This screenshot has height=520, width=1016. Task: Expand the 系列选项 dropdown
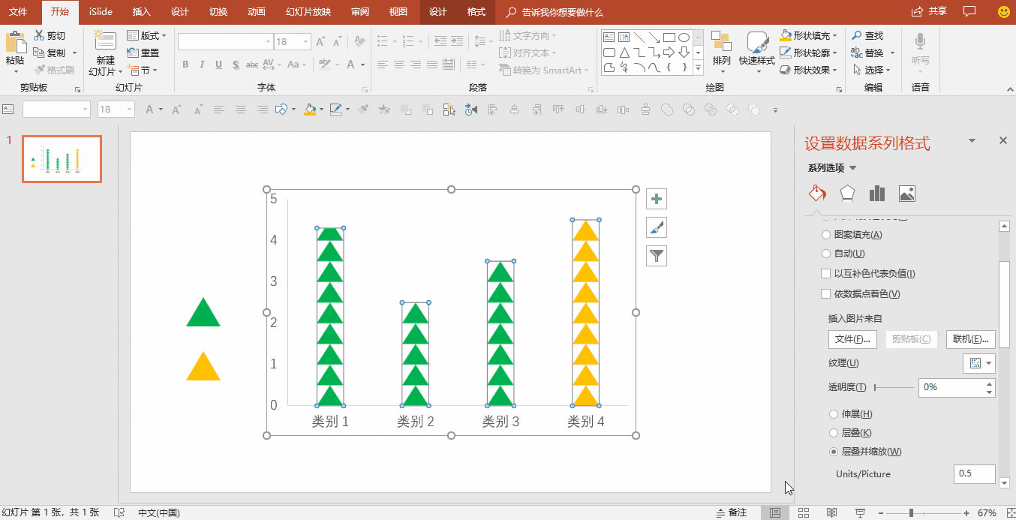[x=852, y=168]
